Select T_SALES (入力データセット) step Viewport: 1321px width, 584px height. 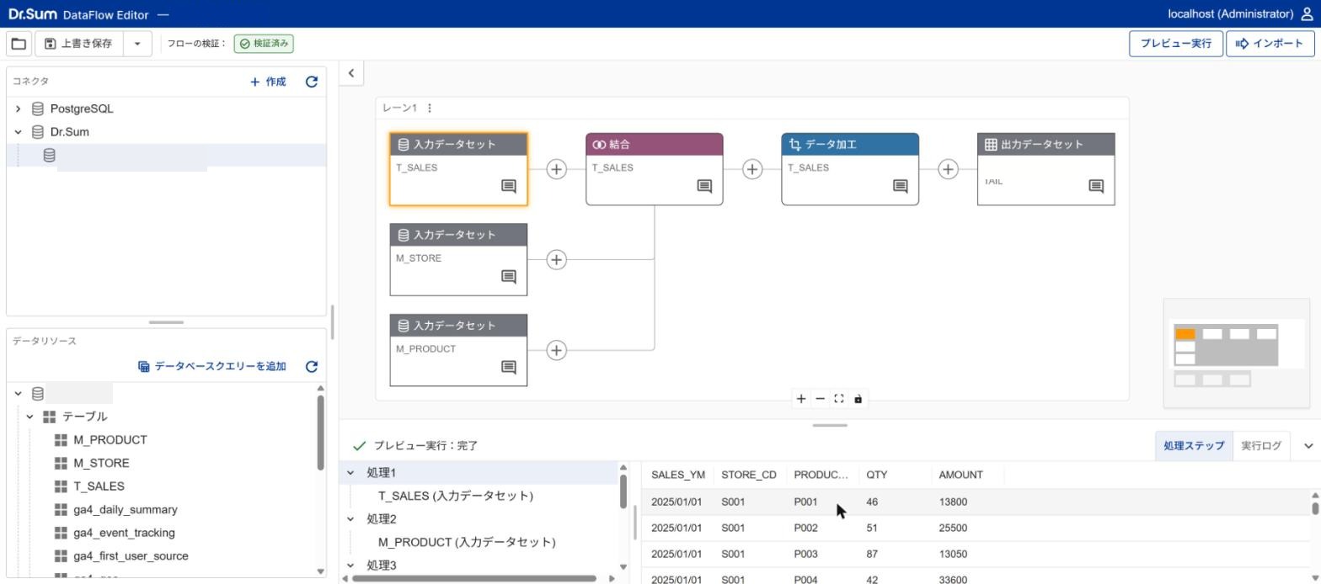[x=456, y=496]
